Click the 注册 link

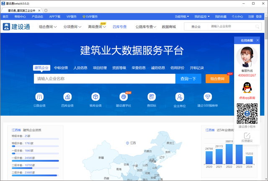[x=251, y=17]
